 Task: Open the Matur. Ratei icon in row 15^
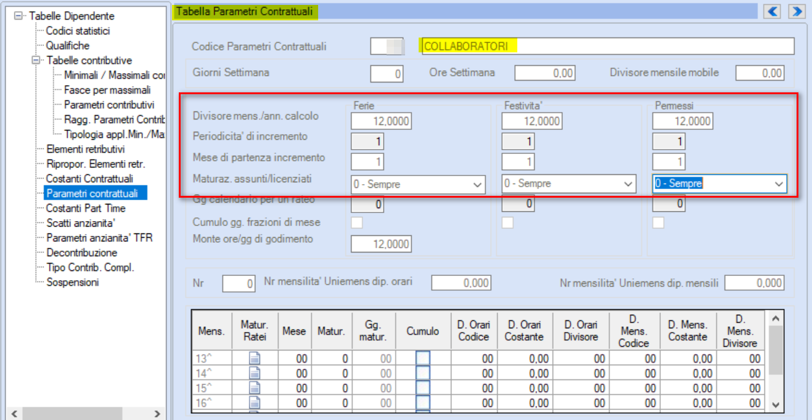tap(255, 388)
